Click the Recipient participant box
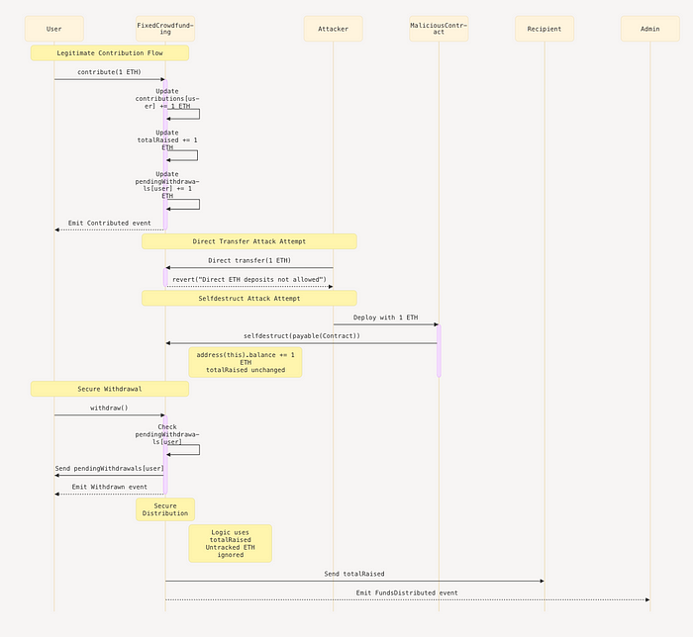Viewport: 693px width, 637px height. 544,29
